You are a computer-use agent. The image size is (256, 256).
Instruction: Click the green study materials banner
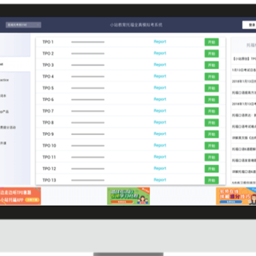(129, 196)
